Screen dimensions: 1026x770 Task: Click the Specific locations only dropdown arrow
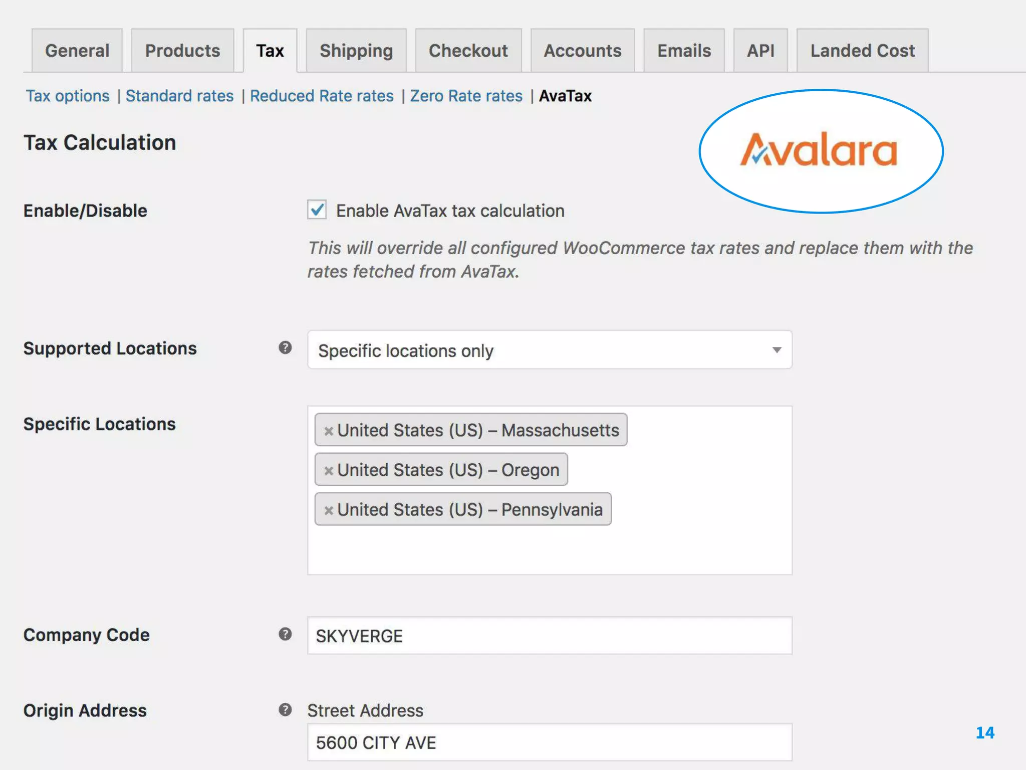[777, 350]
